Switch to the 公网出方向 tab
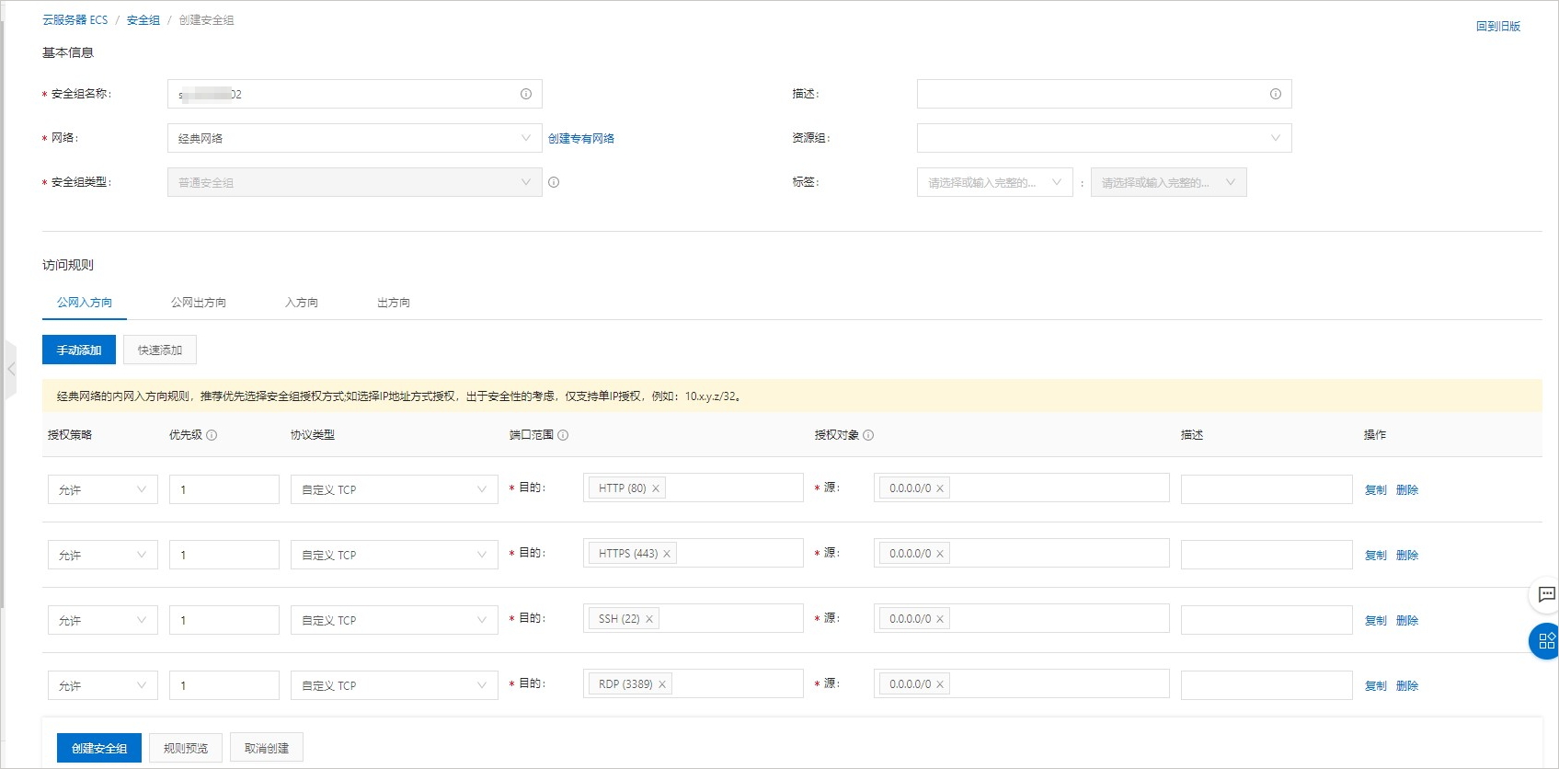Viewport: 1559px width, 769px height. (198, 303)
